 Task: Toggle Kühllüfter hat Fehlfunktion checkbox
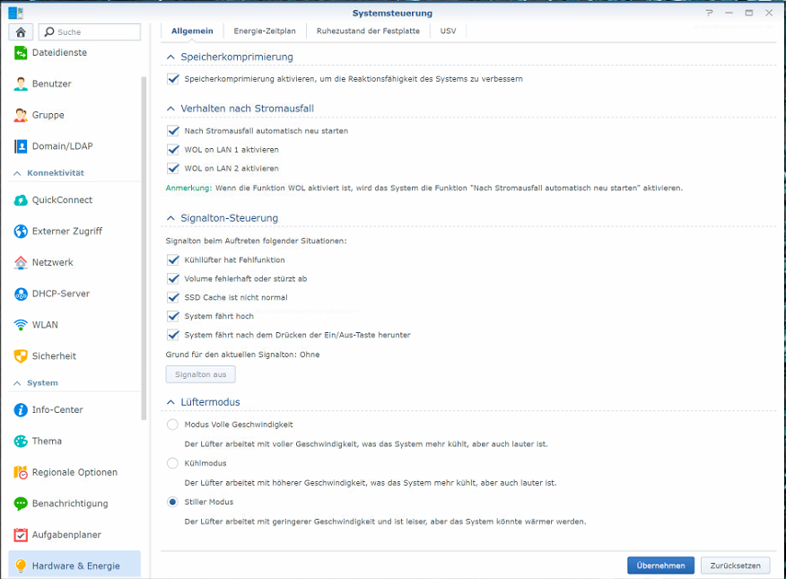pos(173,260)
